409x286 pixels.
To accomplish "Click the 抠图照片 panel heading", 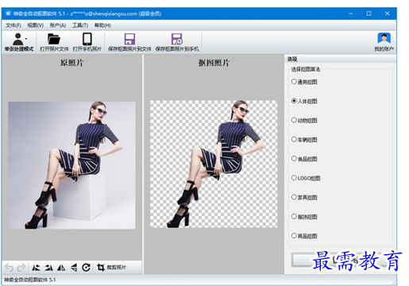I will [x=214, y=63].
